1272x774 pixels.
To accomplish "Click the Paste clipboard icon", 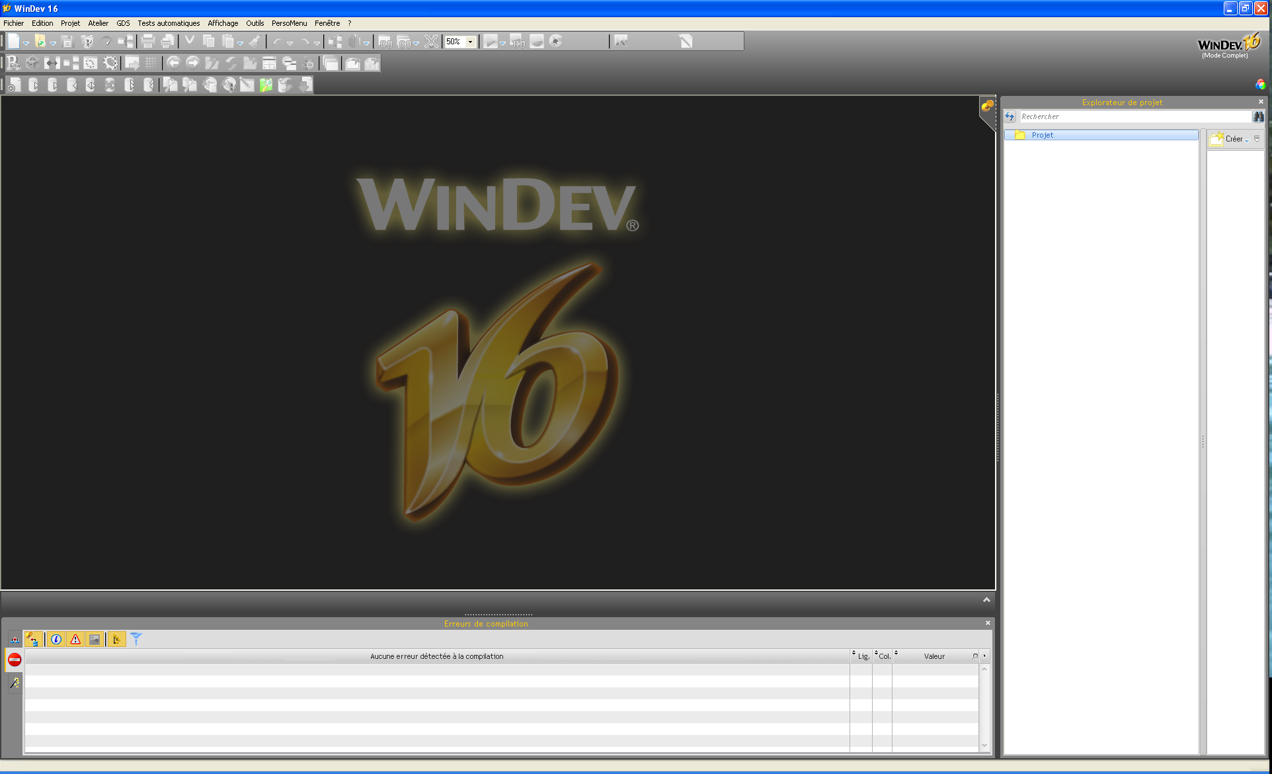I will (228, 41).
